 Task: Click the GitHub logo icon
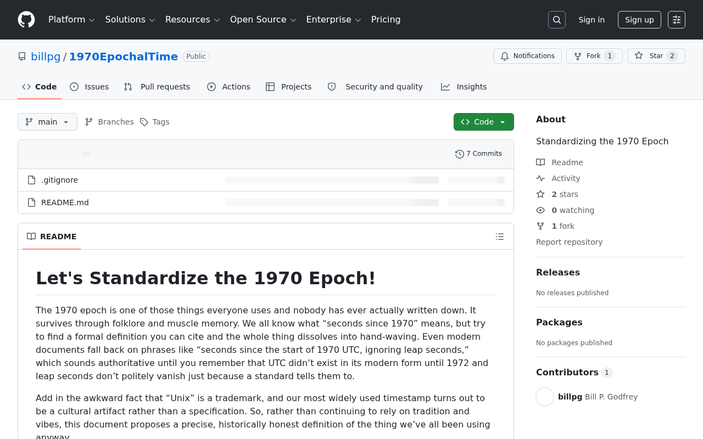26,20
